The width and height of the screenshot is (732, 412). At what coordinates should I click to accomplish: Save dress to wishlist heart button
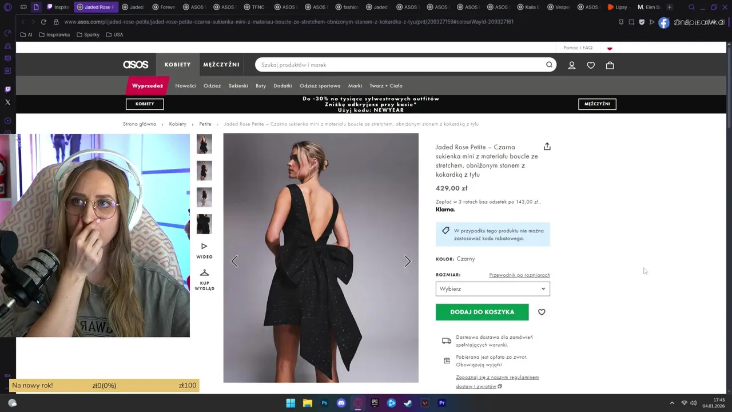tap(542, 312)
